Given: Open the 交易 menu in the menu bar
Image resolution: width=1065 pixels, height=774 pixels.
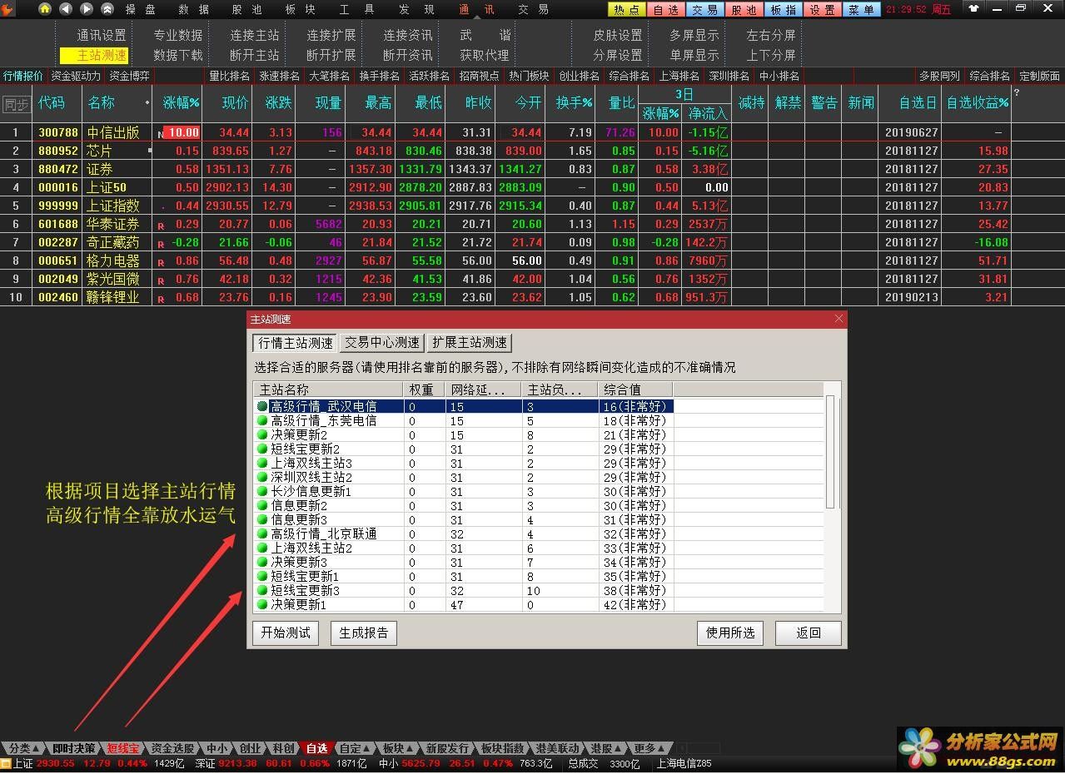Looking at the screenshot, I should click(x=534, y=9).
